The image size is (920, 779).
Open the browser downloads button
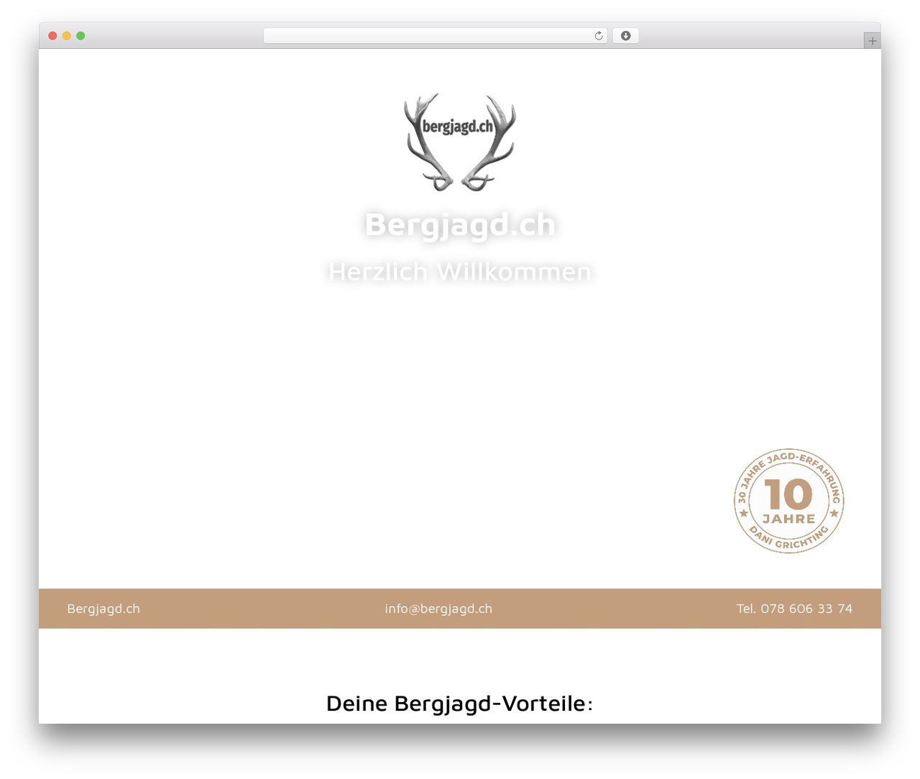tap(625, 36)
